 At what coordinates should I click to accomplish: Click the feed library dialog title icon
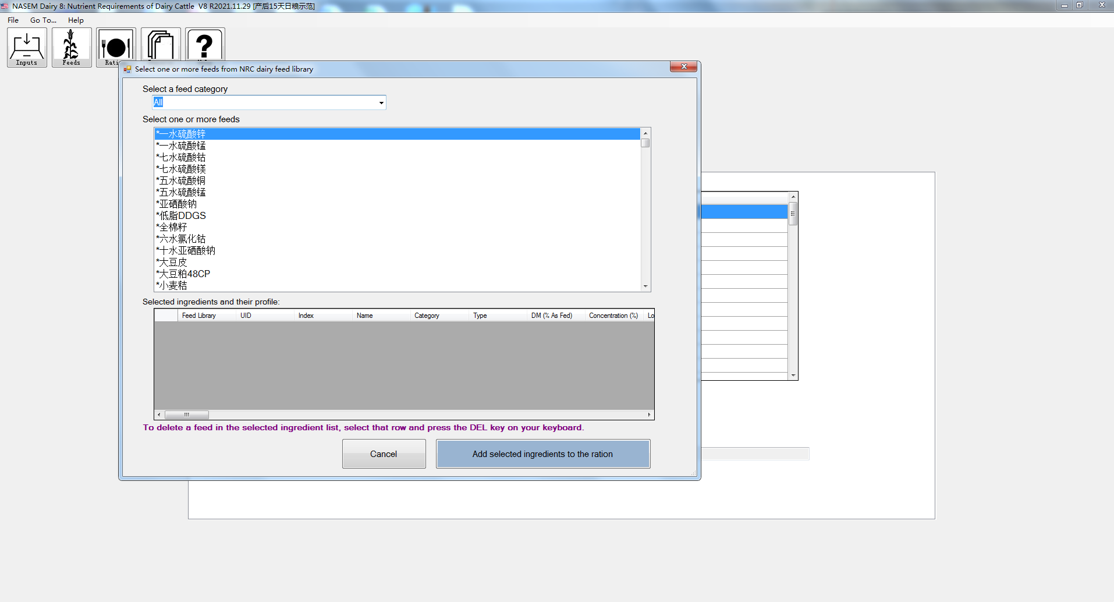(x=127, y=69)
